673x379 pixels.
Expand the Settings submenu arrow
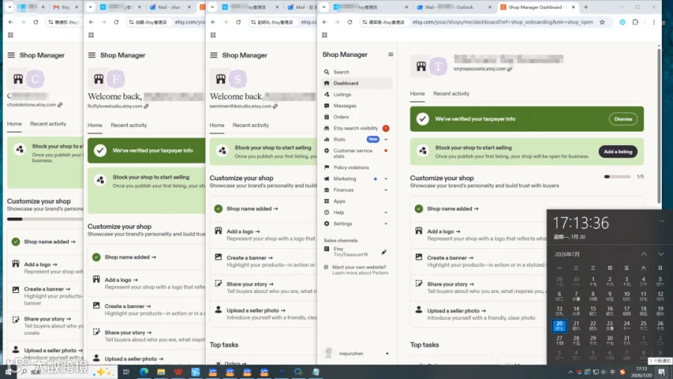tap(386, 224)
